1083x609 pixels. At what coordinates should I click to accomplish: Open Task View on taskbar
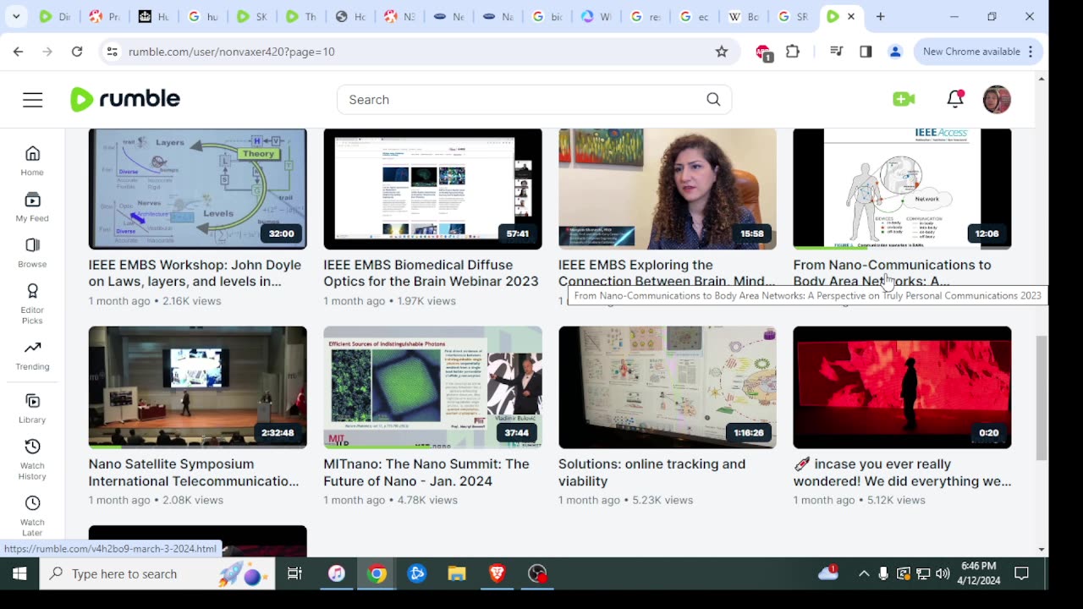pos(294,573)
